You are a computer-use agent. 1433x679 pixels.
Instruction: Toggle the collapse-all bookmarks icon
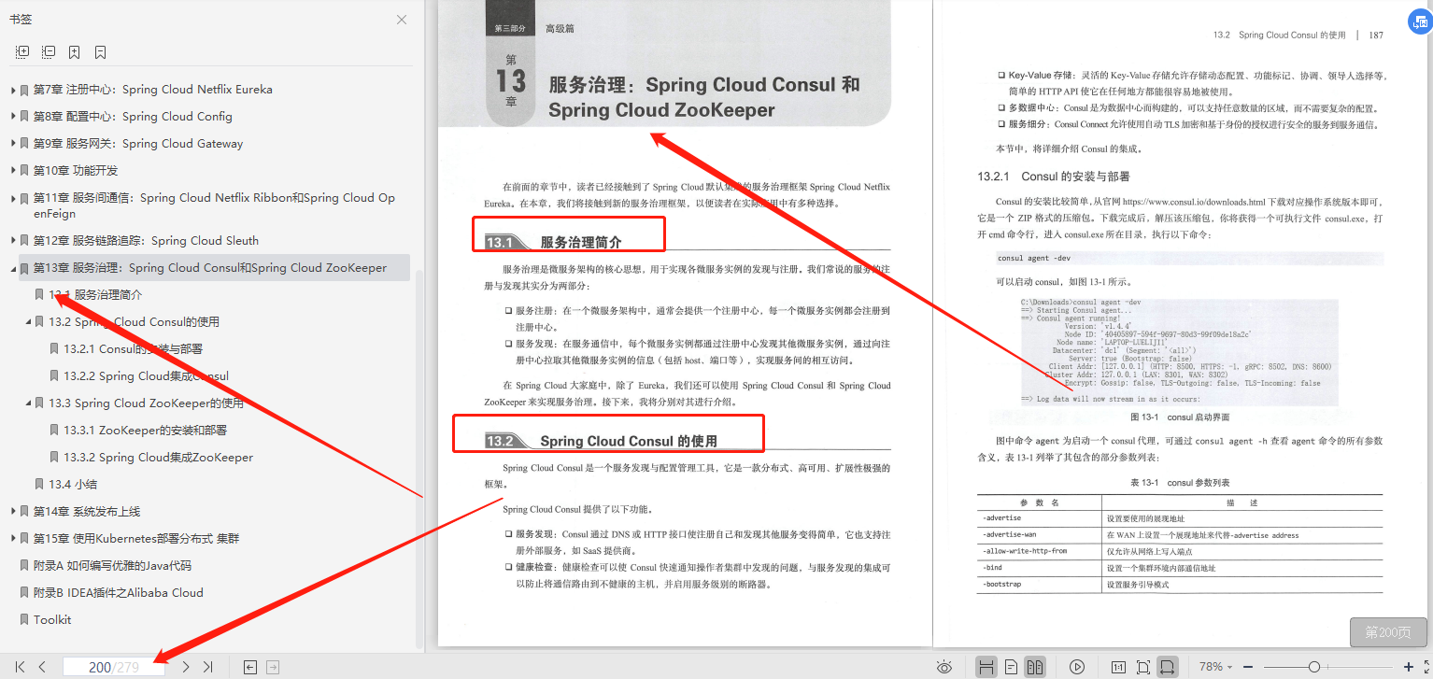[48, 51]
